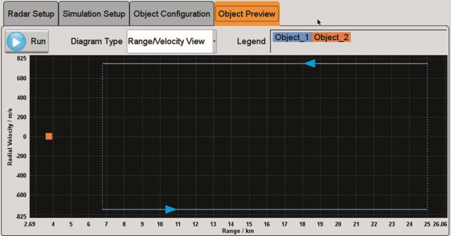Click the 26.06 maximum range tick label

click(440, 224)
